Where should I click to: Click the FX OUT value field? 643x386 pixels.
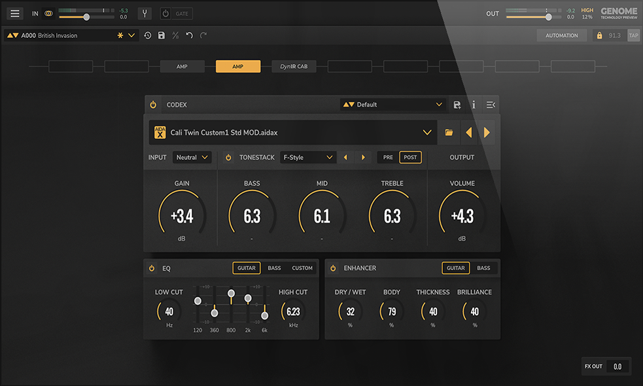[617, 367]
